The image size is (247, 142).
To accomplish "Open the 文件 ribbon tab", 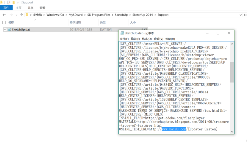I will [x=6, y=8].
